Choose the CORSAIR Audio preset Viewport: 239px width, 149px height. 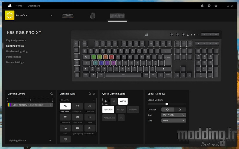click(90, 128)
